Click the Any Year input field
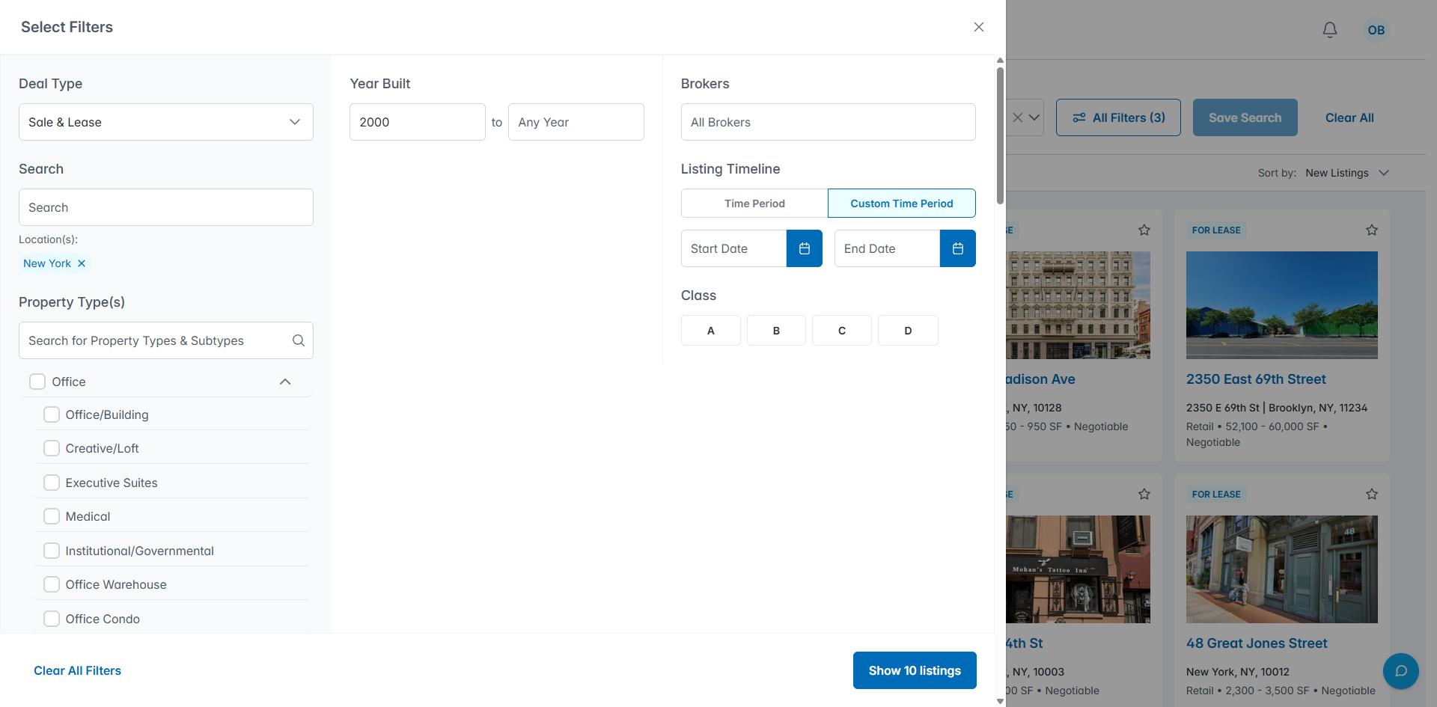The image size is (1437, 707). pos(576,122)
